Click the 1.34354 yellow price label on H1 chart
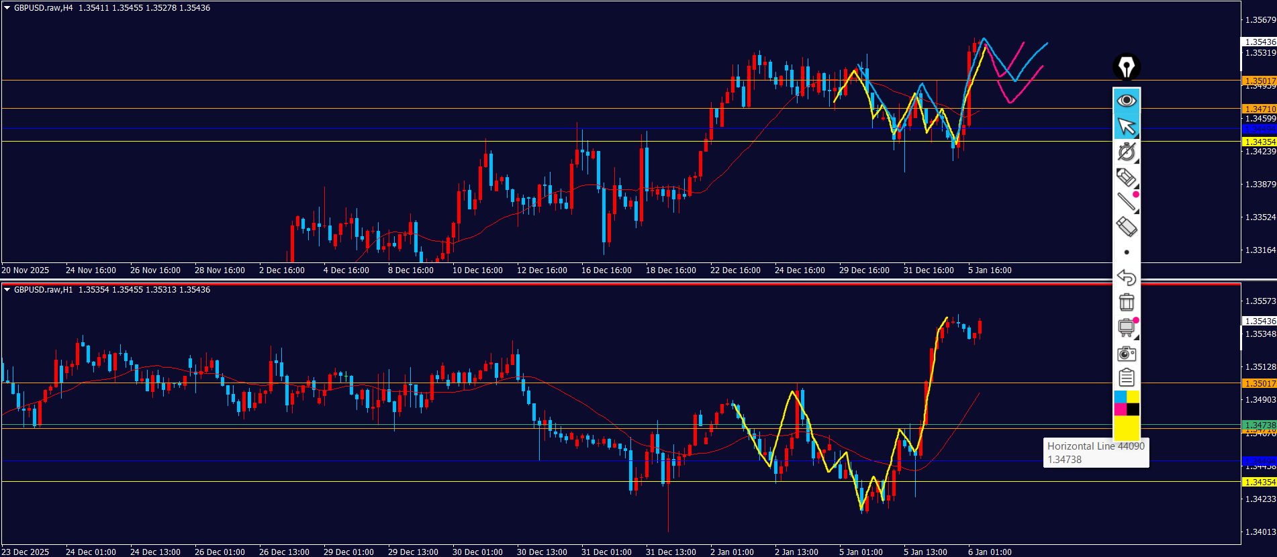 1260,483
